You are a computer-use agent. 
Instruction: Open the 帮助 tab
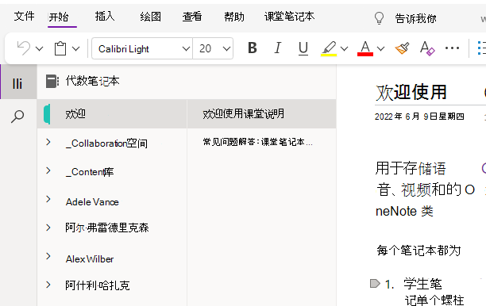click(234, 17)
